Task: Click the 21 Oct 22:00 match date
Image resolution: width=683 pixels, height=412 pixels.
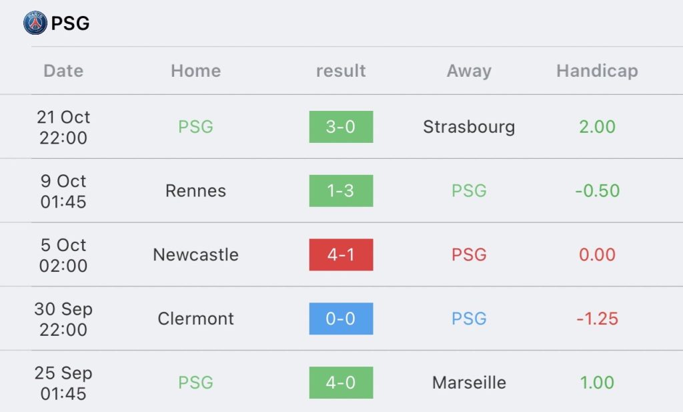Action: (63, 127)
